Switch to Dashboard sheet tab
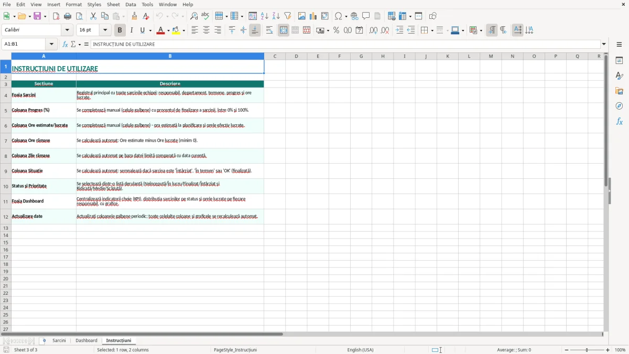Image resolution: width=629 pixels, height=354 pixels. click(86, 341)
